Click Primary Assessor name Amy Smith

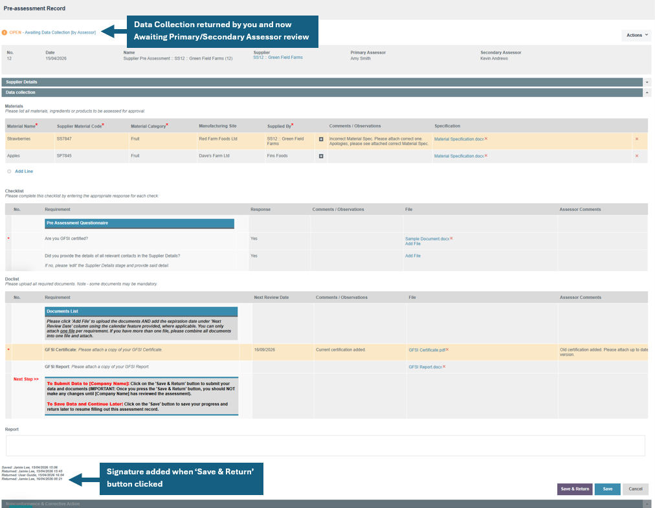[361, 59]
